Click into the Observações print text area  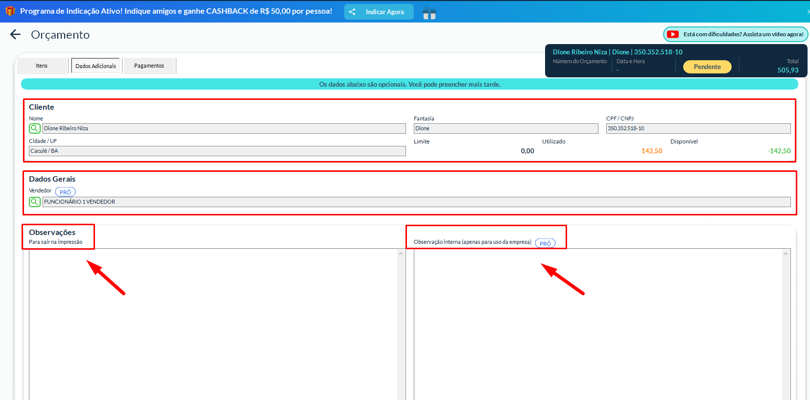213,323
